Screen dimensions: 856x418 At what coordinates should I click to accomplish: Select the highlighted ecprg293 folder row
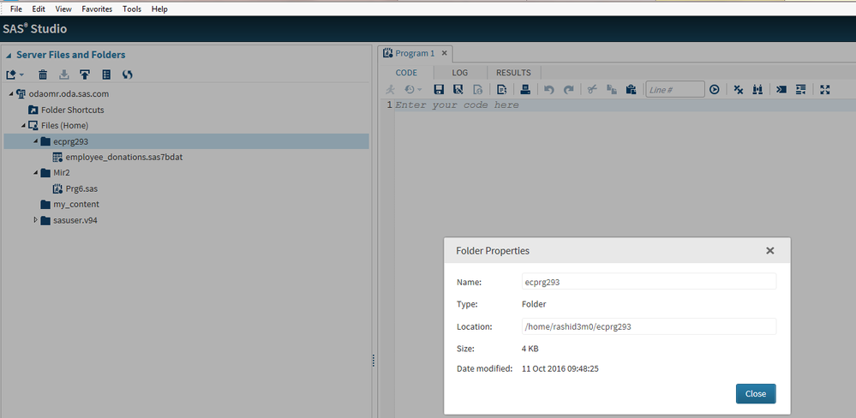click(x=186, y=141)
